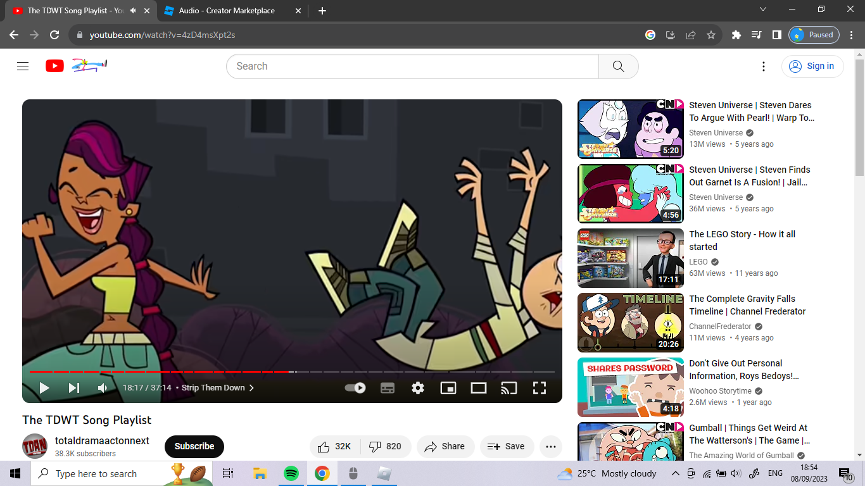Open Chrome extensions puzzle icon

coord(736,35)
